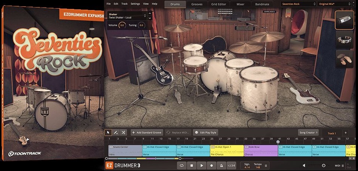Toggle the 1234 count-in
This screenshot has height=171, width=358.
tap(232, 165)
